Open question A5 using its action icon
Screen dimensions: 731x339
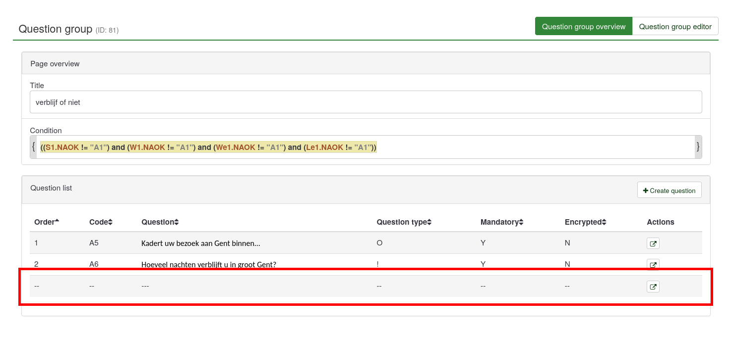tap(653, 243)
